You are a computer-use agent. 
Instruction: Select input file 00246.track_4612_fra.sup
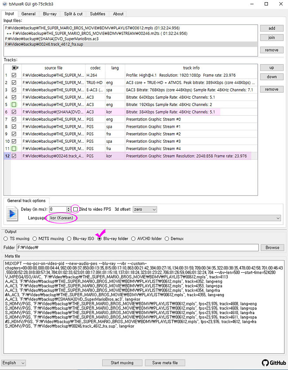(x=131, y=45)
